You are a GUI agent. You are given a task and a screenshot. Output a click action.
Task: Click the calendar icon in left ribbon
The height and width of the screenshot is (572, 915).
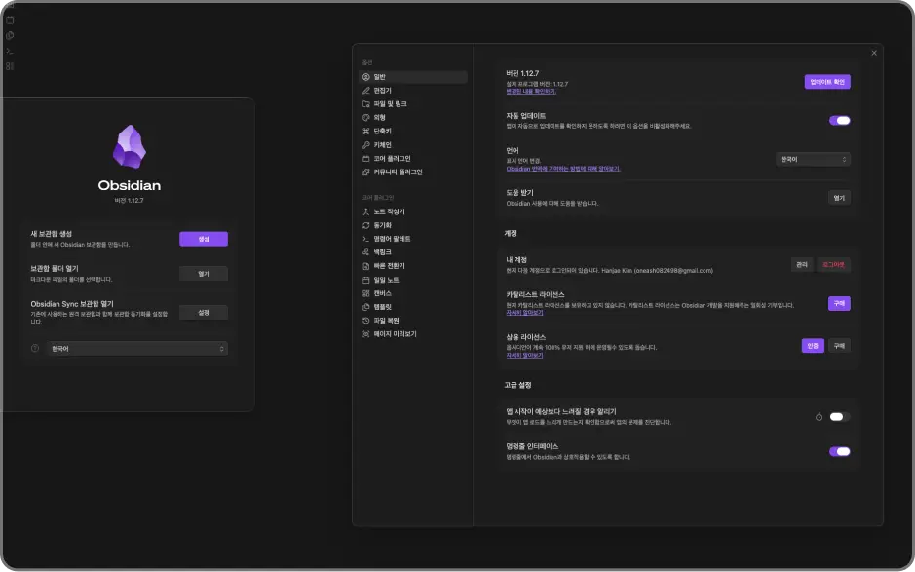pyautogui.click(x=10, y=20)
